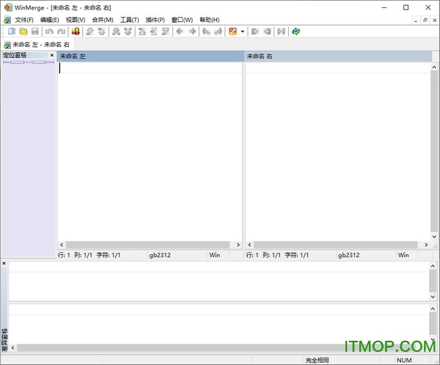Click the 未命名 左 pane header
The image size is (440, 365).
click(x=150, y=57)
